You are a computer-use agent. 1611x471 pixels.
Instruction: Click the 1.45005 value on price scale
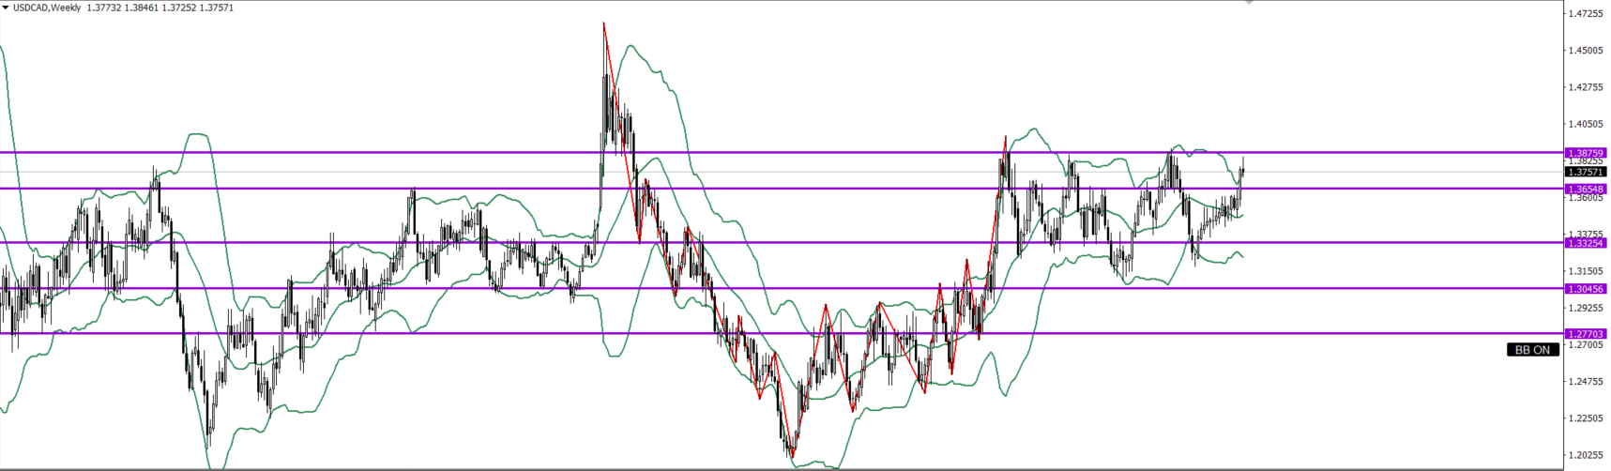[1585, 51]
